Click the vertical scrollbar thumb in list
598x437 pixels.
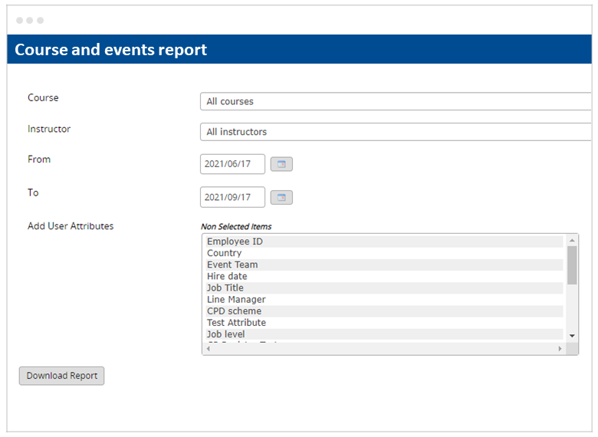(x=572, y=265)
